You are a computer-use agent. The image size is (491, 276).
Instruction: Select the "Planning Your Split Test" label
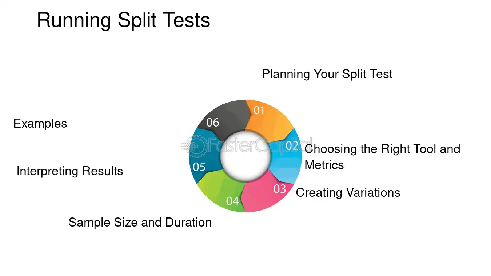click(x=327, y=74)
